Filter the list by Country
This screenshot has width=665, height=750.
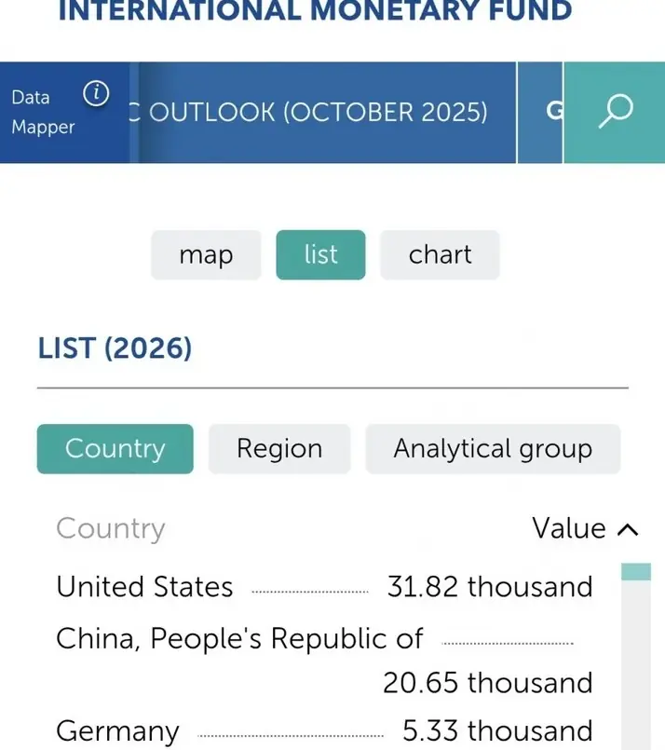pos(115,449)
